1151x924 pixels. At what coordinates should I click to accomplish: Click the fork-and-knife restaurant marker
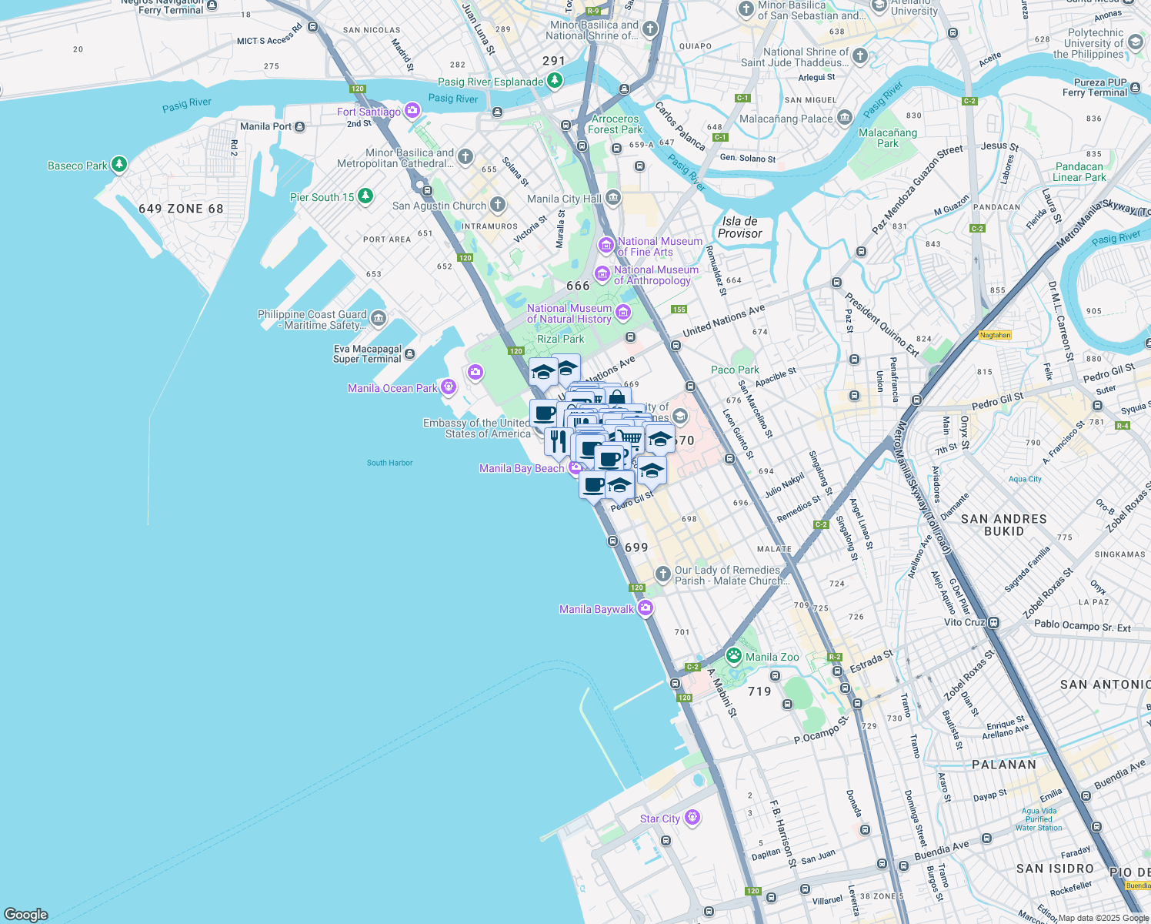pos(559,442)
